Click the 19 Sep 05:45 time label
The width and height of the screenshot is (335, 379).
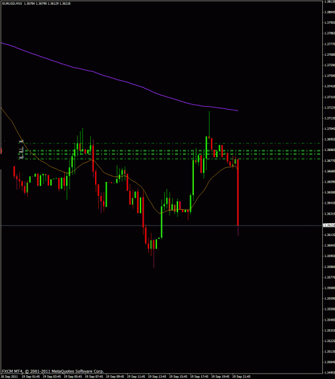tap(73, 377)
